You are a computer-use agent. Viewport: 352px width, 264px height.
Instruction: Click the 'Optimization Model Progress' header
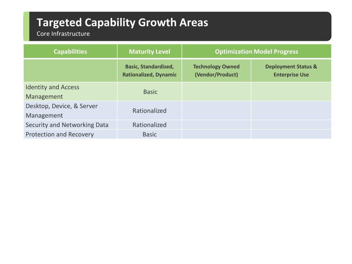pyautogui.click(x=256, y=52)
